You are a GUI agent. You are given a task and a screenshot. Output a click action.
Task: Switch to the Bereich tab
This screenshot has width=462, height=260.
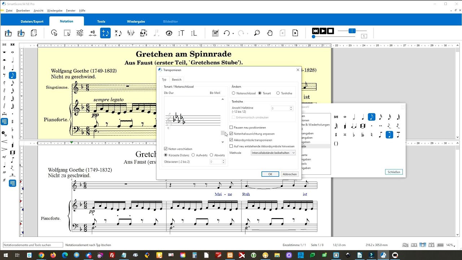click(x=176, y=79)
